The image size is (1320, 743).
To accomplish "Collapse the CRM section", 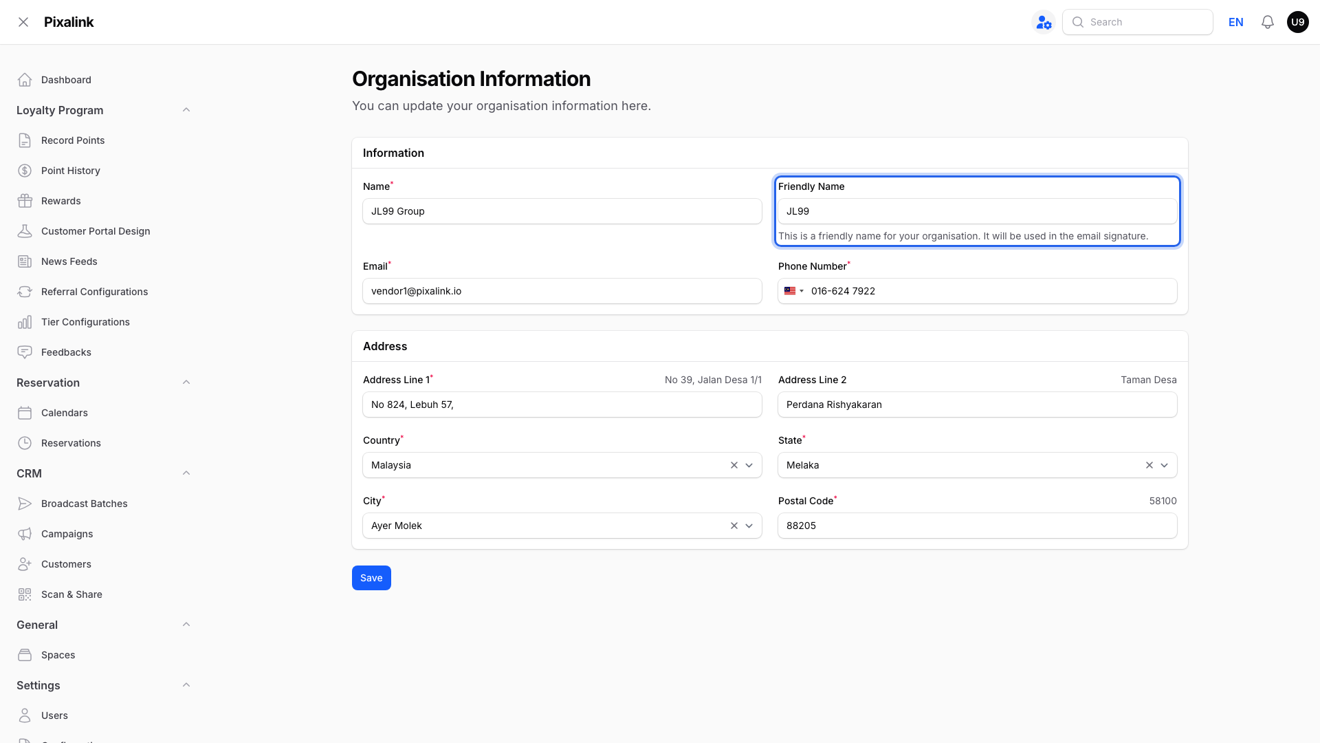I will [186, 473].
